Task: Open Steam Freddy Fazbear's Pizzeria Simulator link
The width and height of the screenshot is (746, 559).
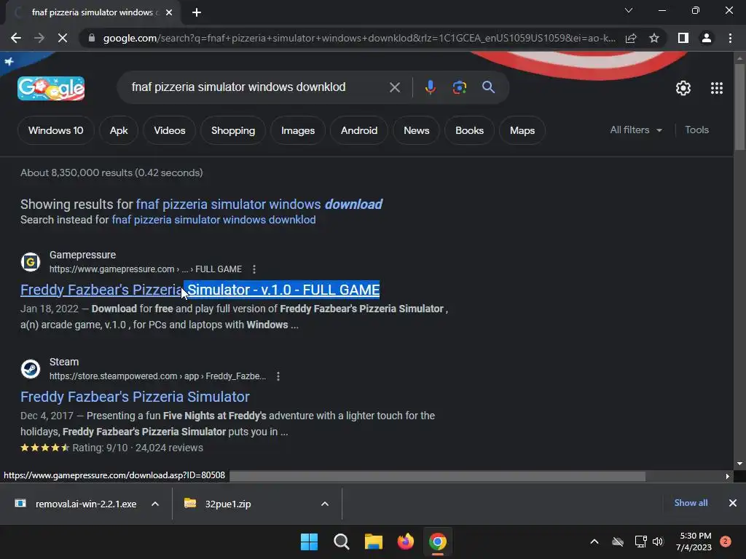Action: [135, 397]
